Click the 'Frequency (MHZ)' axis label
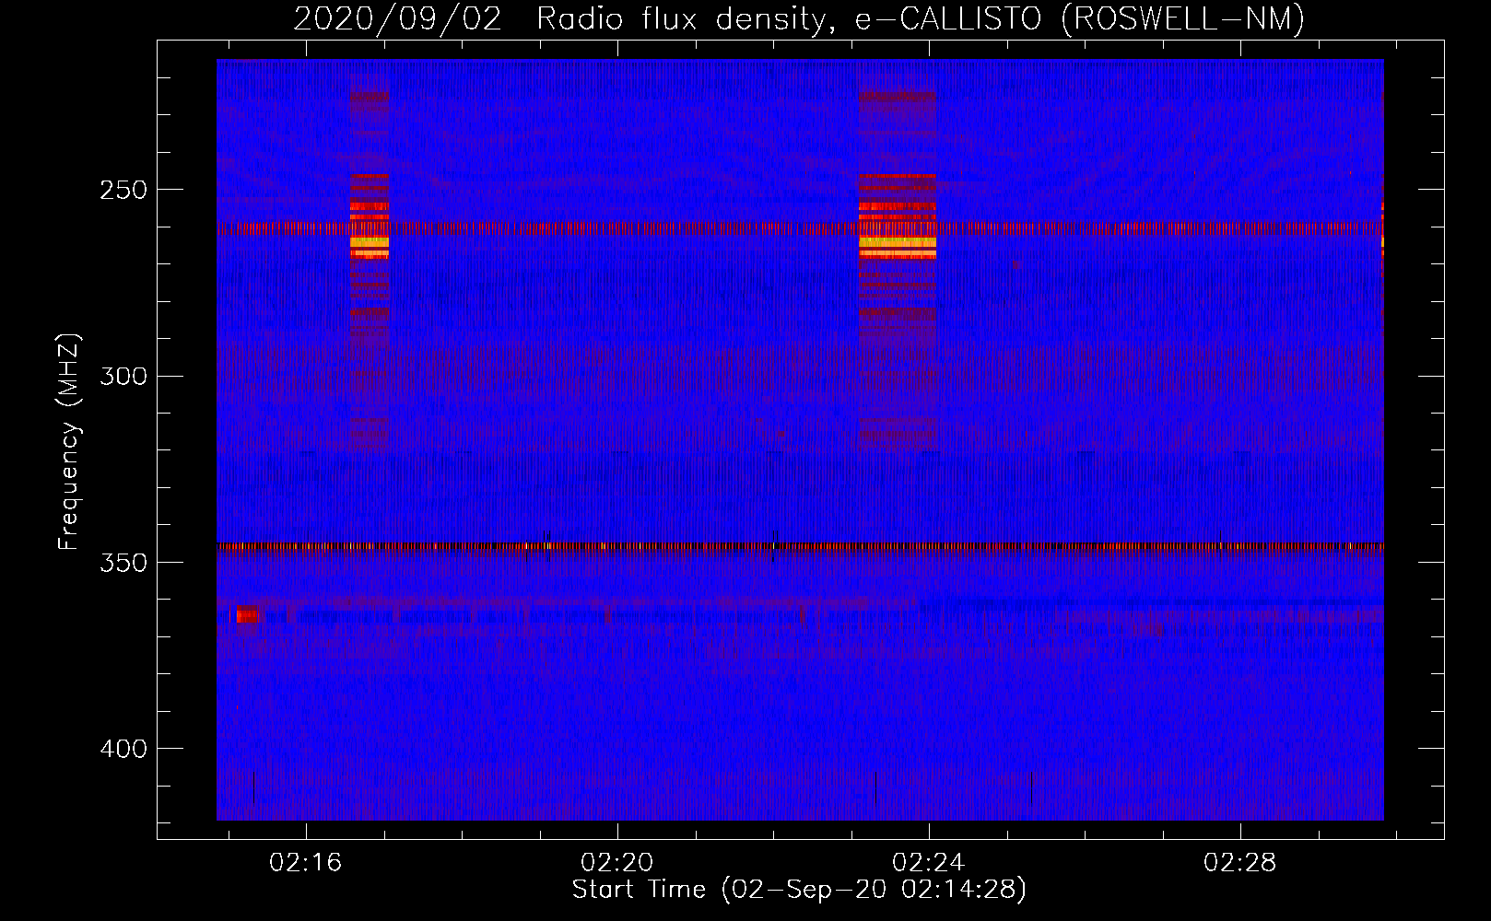The height and width of the screenshot is (921, 1491). tap(69, 442)
